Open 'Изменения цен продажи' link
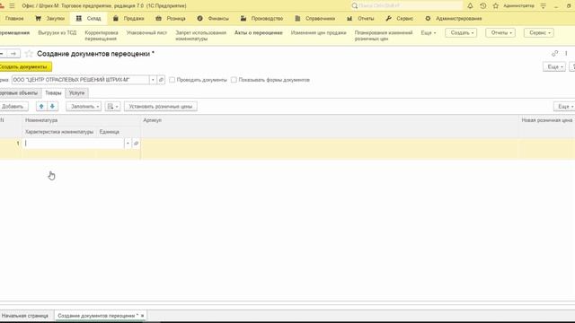Screen dimensions: 575x323 318,32
